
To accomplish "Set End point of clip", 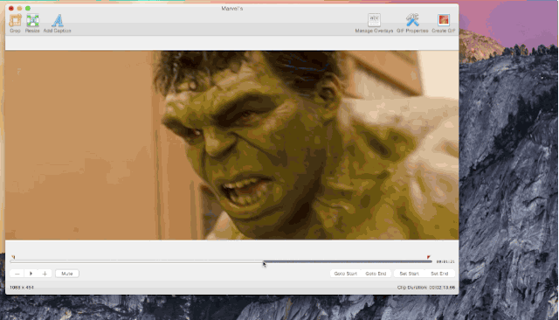I will pos(439,274).
